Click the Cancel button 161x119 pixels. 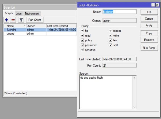149,19
